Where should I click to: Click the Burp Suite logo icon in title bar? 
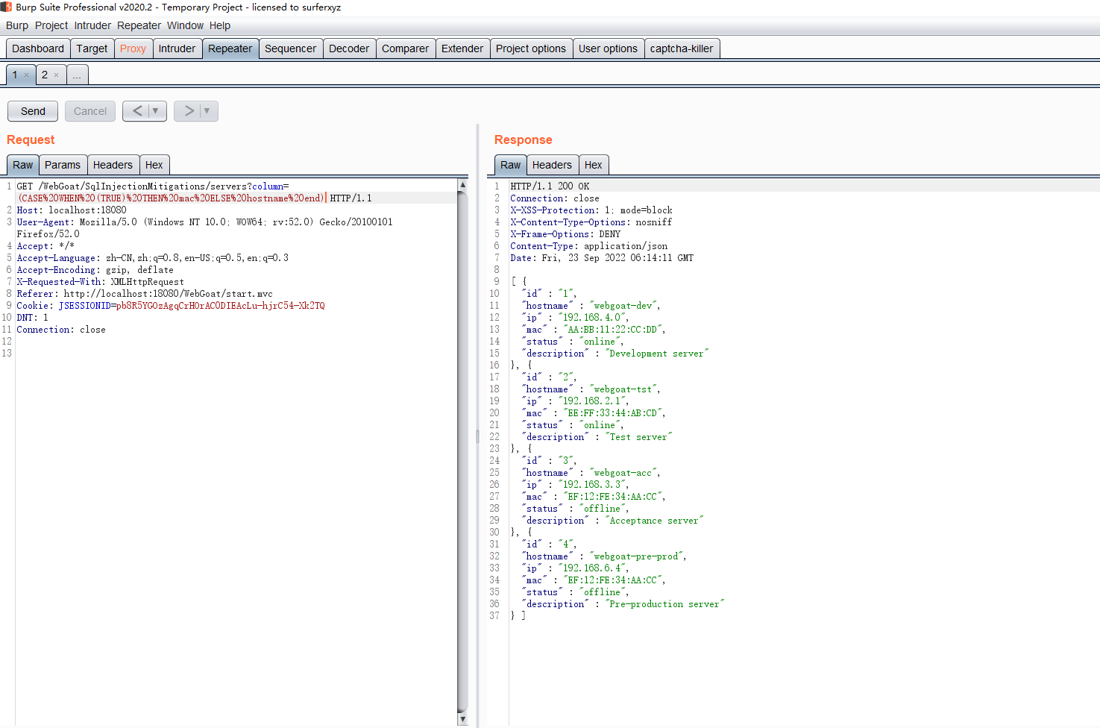[7, 7]
